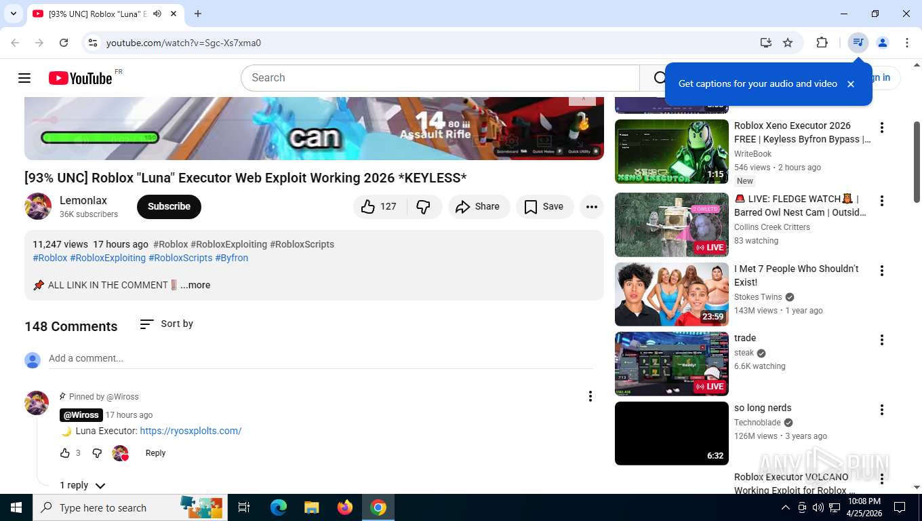Open the Stokes Twins channel name
The width and height of the screenshot is (922, 521).
758,297
